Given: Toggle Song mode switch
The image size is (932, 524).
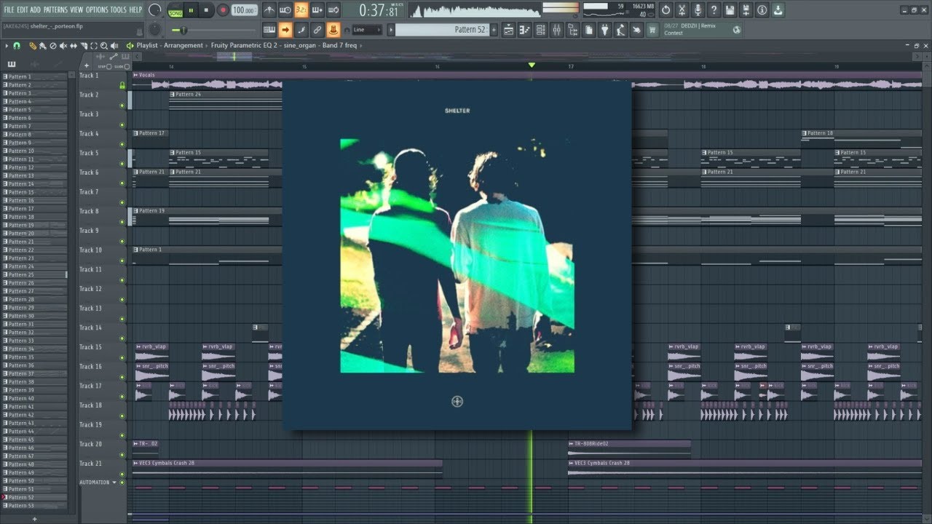Looking at the screenshot, I should point(175,12).
